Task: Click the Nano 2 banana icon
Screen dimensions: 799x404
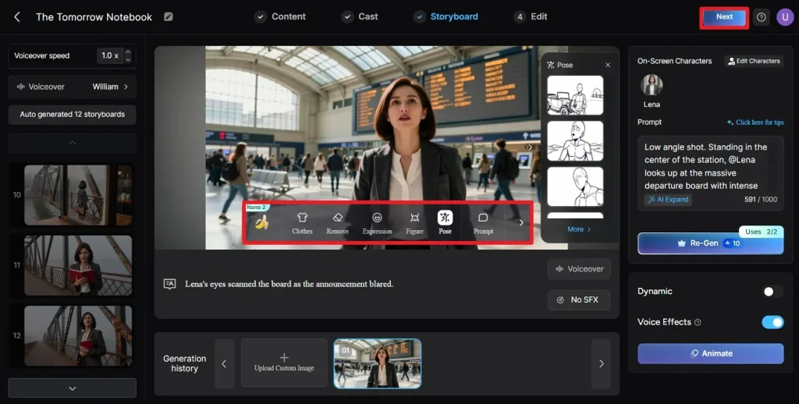Action: pyautogui.click(x=261, y=223)
